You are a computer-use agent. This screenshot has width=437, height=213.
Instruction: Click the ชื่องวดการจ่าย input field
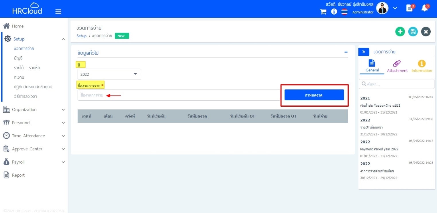(178, 95)
